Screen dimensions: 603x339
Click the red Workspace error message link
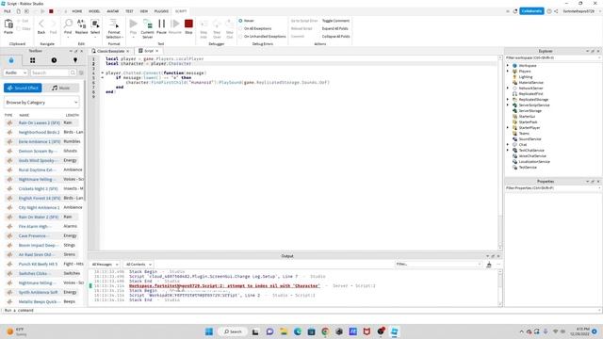point(224,286)
